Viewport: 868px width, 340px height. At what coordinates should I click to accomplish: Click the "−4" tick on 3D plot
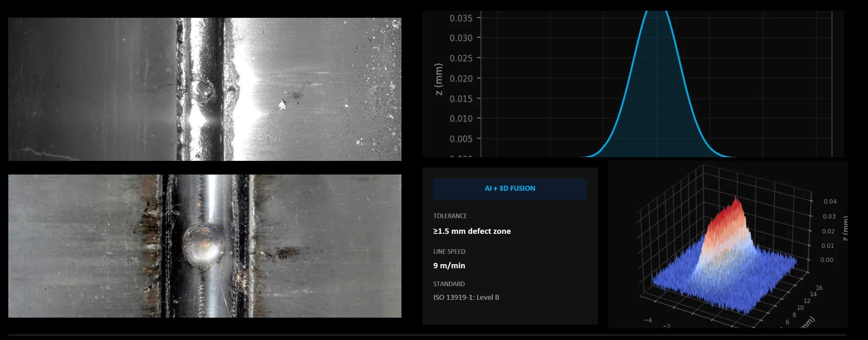648,320
